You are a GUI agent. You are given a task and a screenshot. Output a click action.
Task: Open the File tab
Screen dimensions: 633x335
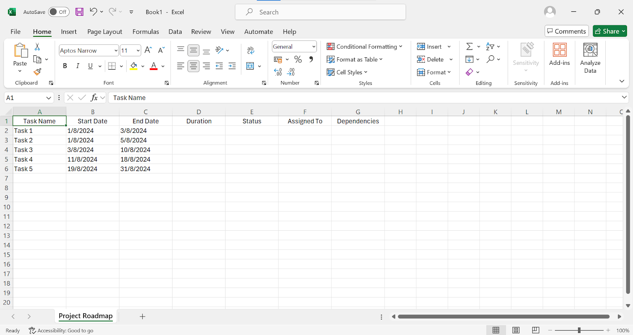coord(15,32)
